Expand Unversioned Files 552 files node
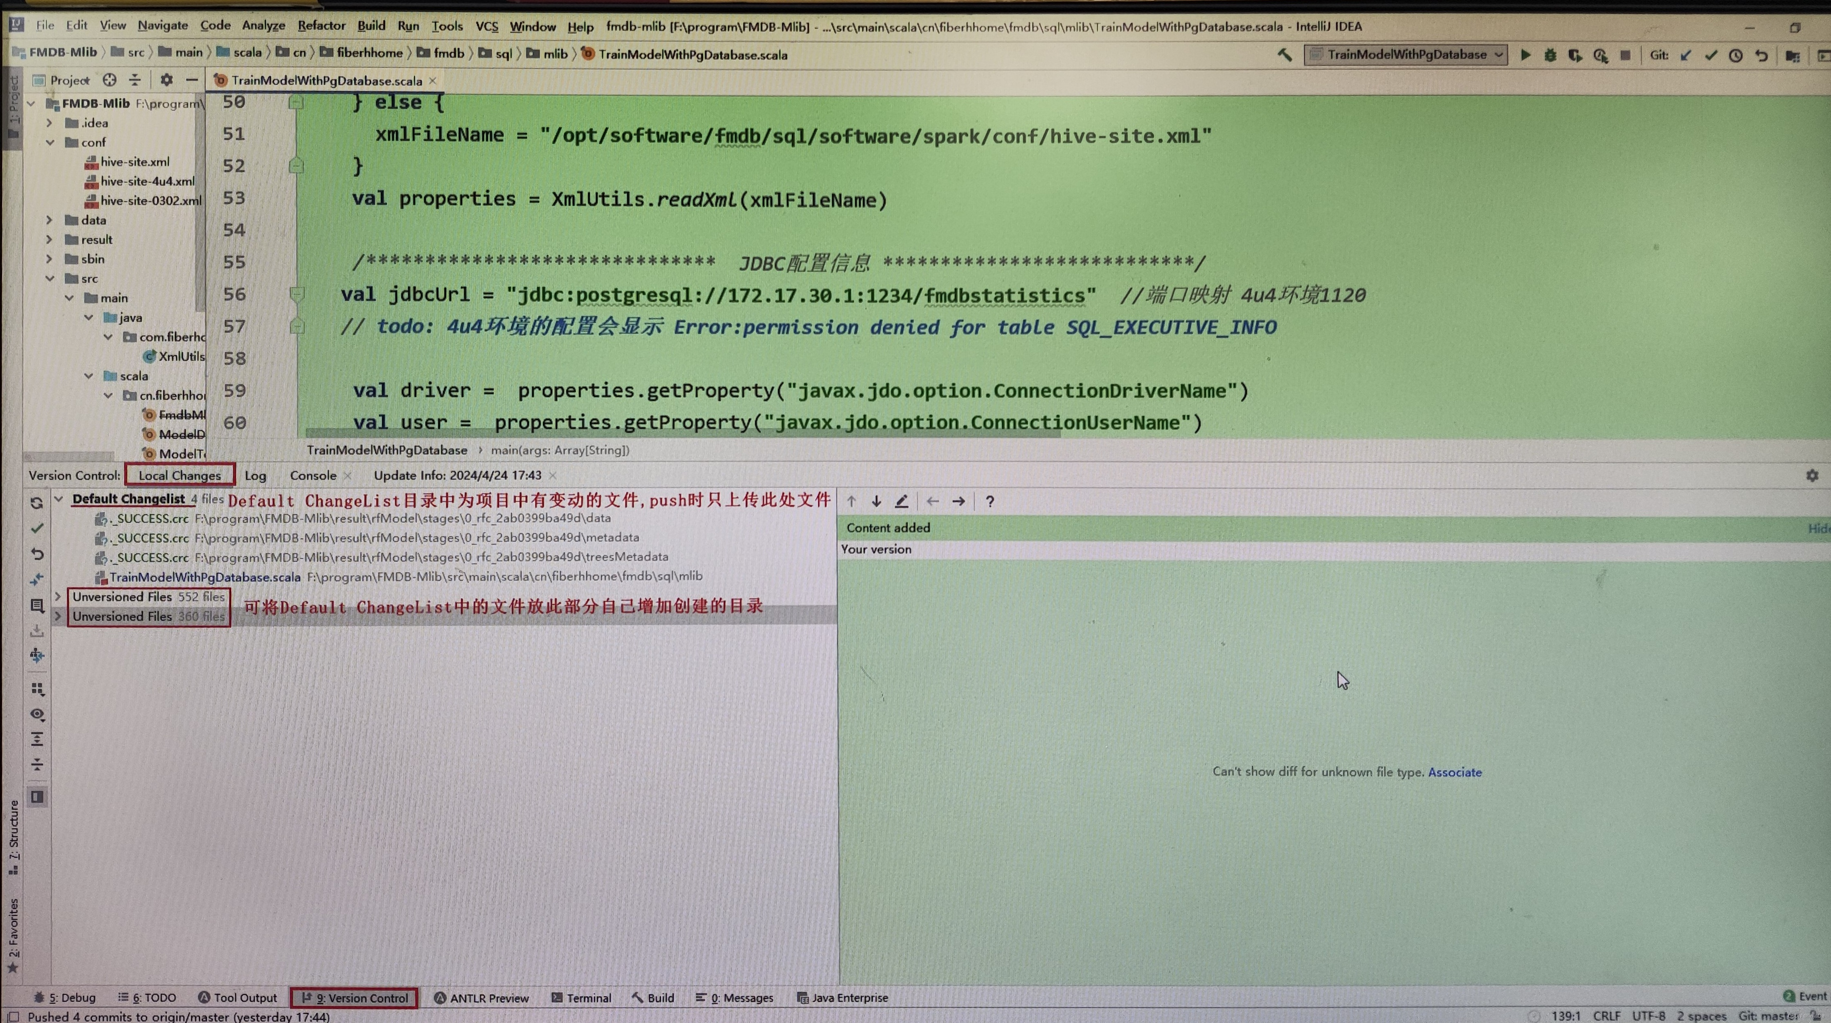Viewport: 1831px width, 1023px height. pos(58,597)
